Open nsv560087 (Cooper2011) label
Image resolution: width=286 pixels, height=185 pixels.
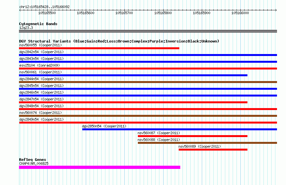pos(159,133)
